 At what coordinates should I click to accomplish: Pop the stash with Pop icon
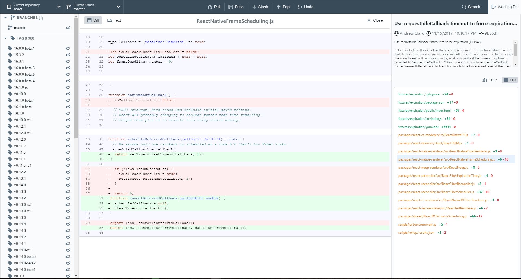click(x=278, y=7)
